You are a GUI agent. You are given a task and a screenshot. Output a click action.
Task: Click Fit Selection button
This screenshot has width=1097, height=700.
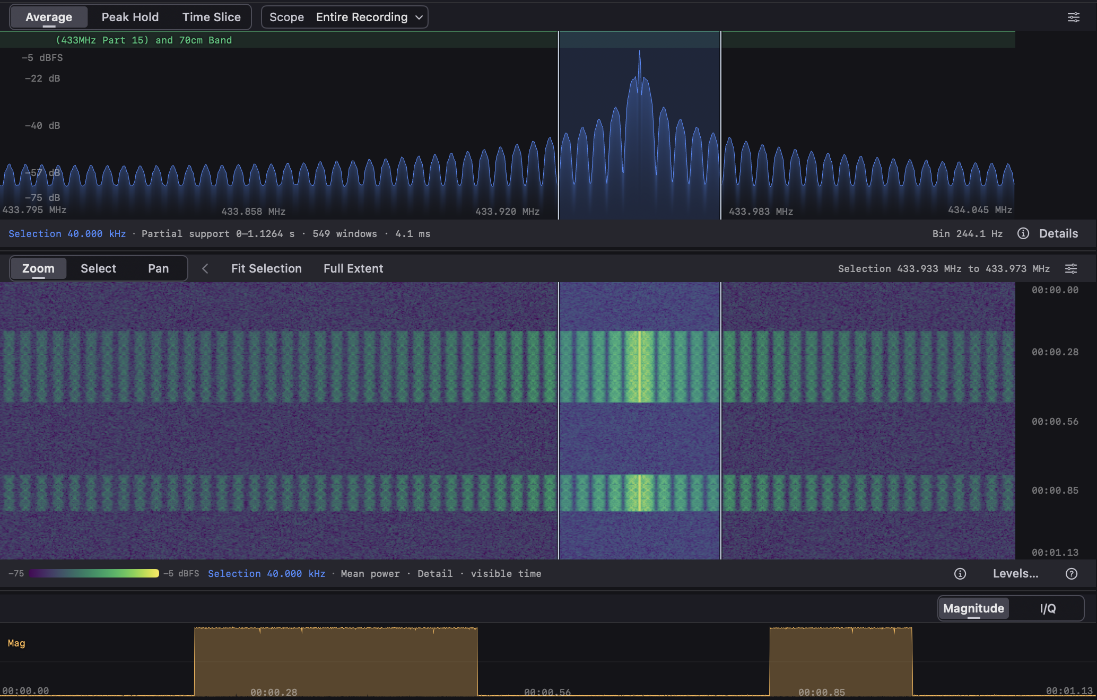266,268
